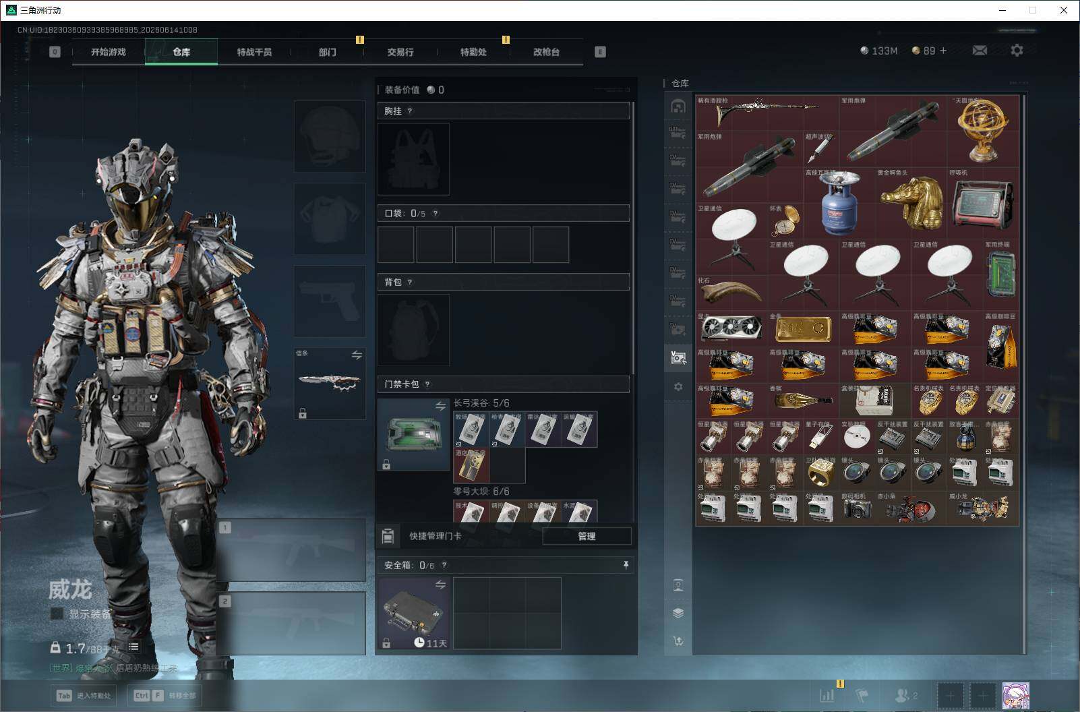Image resolution: width=1080 pixels, height=712 pixels.
Task: Open warehouse sidebar gear settings
Action: (x=678, y=386)
